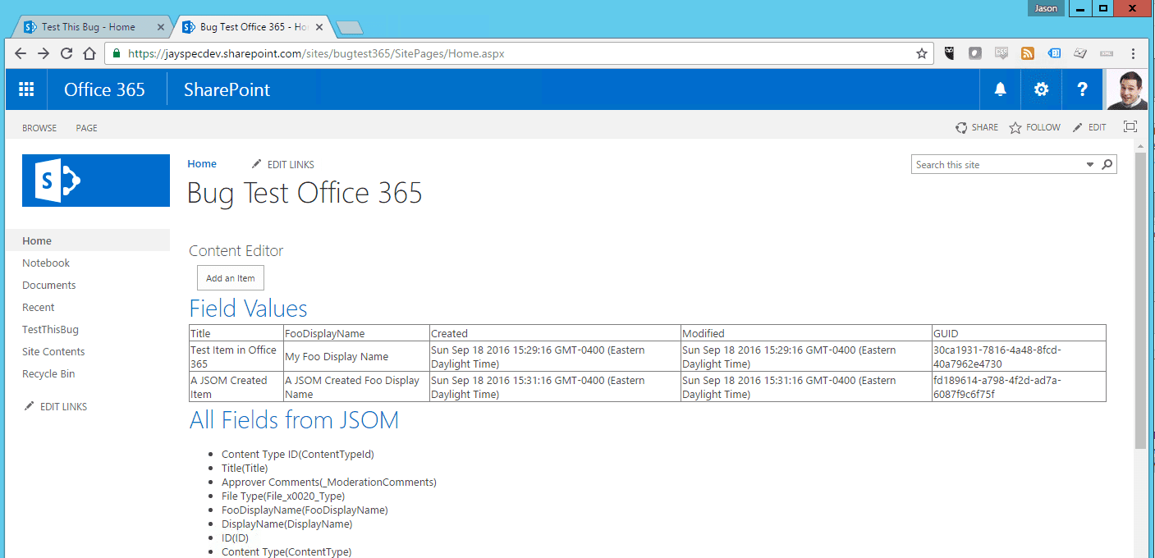Click EDIT LINKS in the left sidebar

tap(56, 406)
